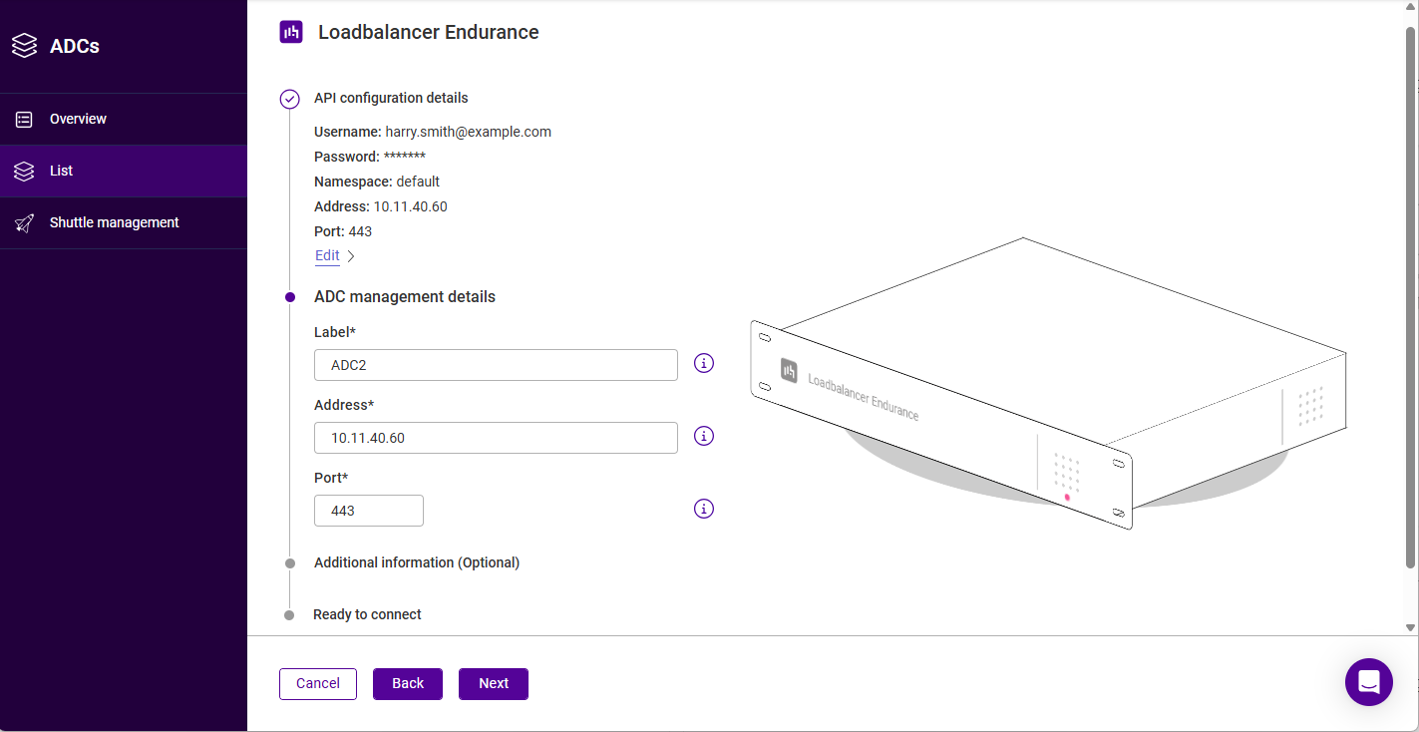Click the API configuration details step heading

[x=391, y=98]
